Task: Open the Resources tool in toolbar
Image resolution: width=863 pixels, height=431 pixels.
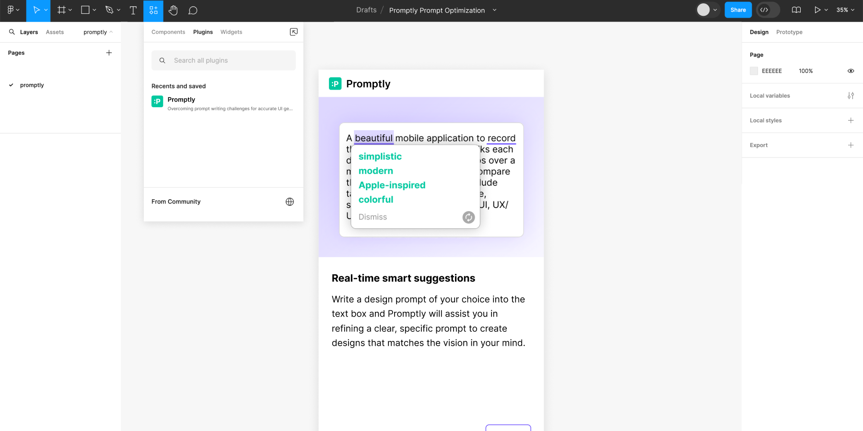Action: [153, 10]
